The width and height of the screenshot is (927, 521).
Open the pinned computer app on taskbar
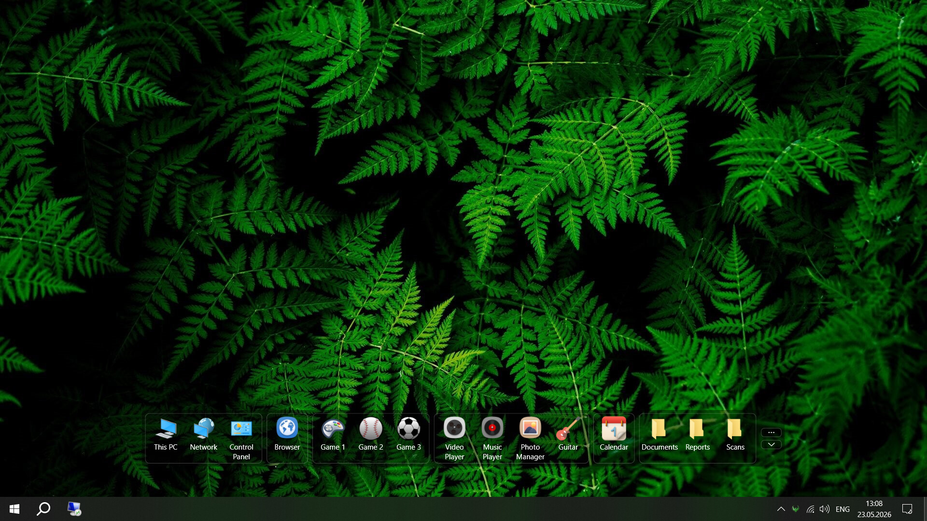click(74, 509)
